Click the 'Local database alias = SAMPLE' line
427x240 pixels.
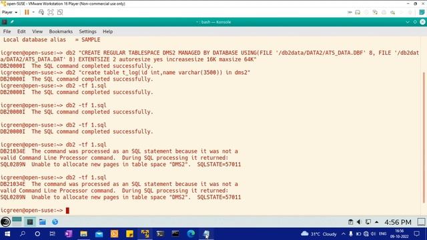52,40
